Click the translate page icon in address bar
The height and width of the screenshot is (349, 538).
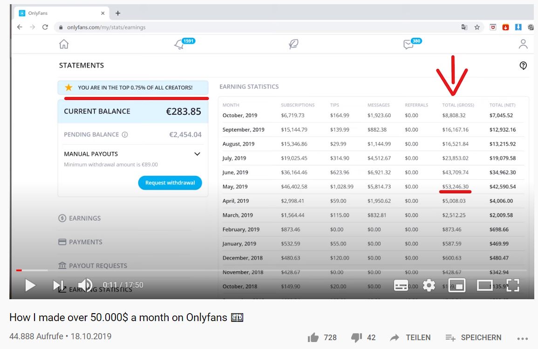coord(464,27)
